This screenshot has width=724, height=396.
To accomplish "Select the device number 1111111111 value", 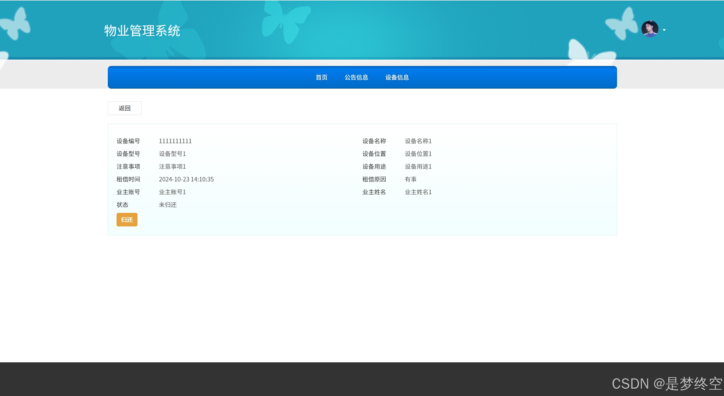I will [175, 141].
